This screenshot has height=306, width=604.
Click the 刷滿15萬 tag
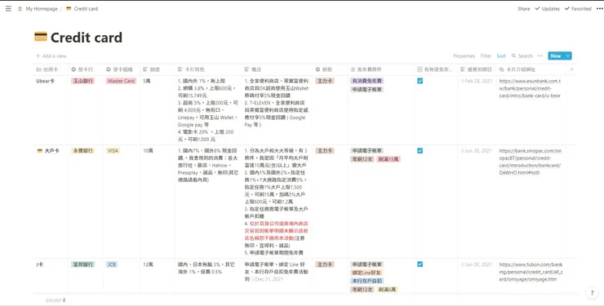pyautogui.click(x=389, y=159)
